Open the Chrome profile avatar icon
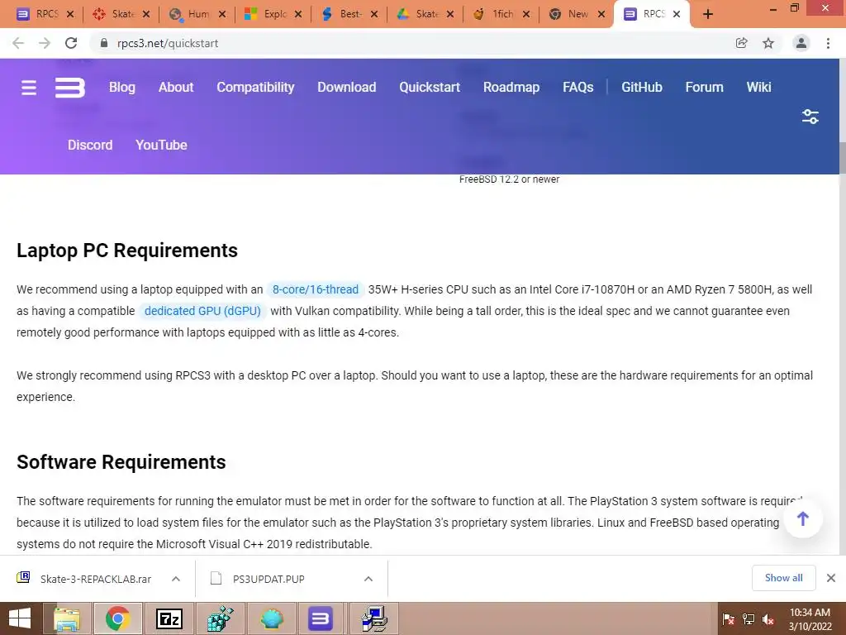Screen dimensions: 846x635 (x=801, y=43)
